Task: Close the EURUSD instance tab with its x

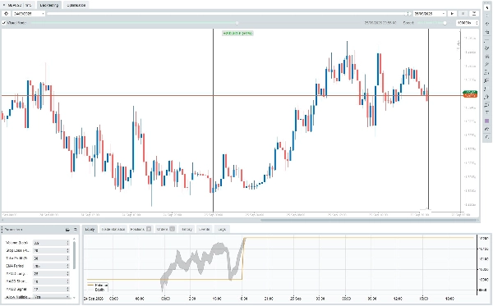Action: (4, 5)
